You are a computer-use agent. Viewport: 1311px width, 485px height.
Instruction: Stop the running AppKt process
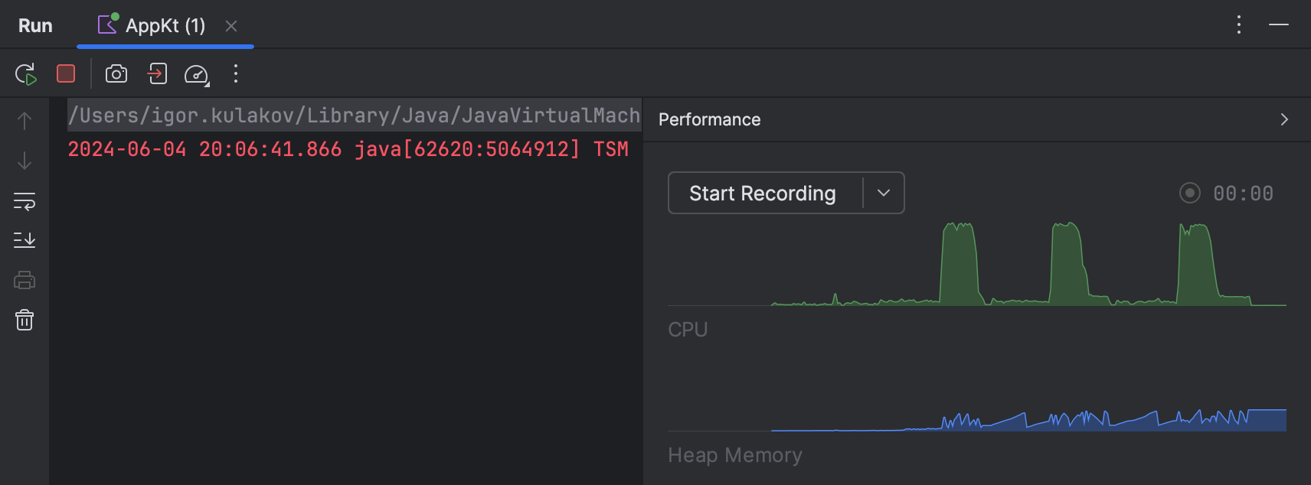click(x=65, y=73)
